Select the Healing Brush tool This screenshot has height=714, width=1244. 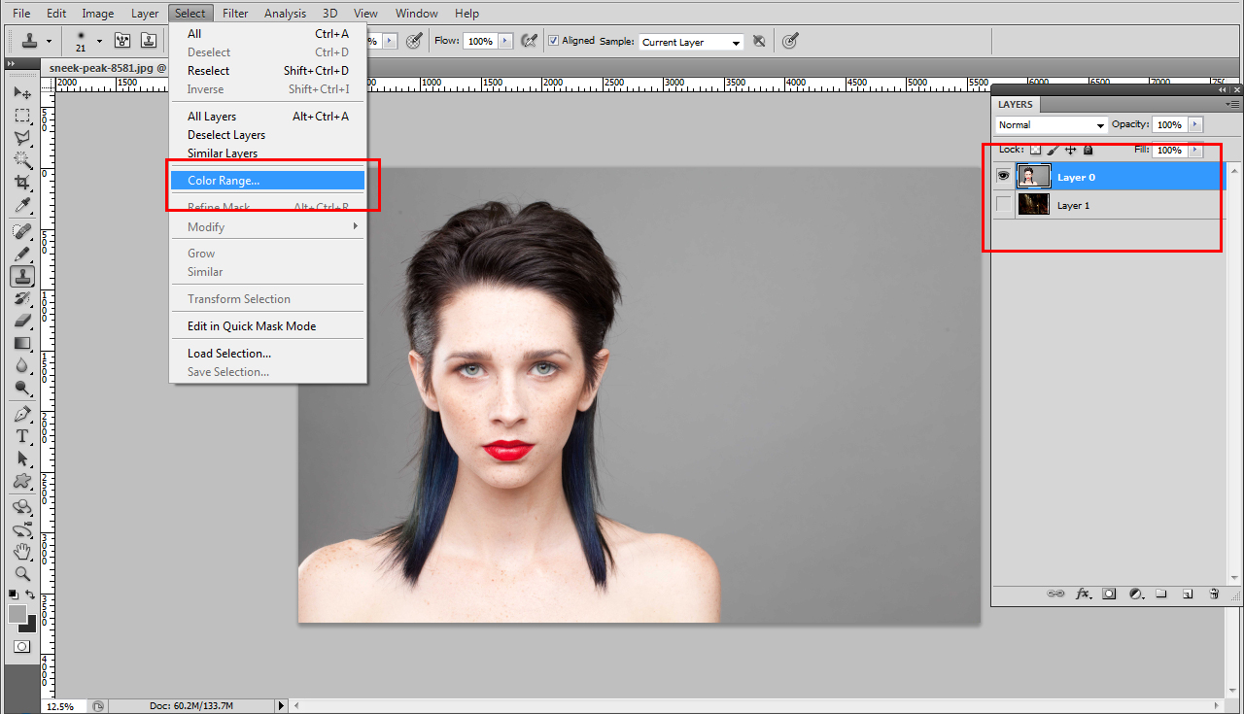click(x=21, y=231)
